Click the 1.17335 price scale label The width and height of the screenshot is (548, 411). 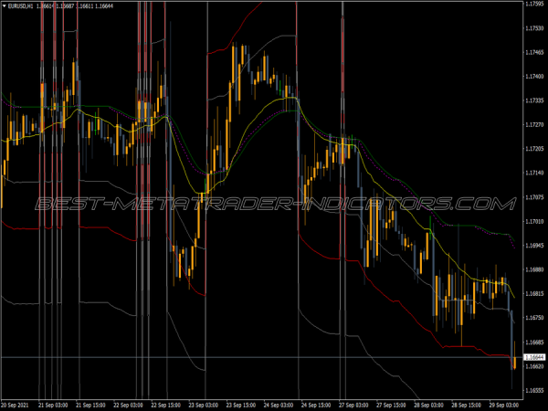534,100
